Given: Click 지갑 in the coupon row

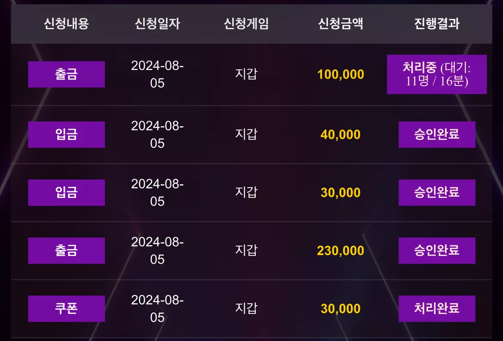Looking at the screenshot, I should [246, 308].
